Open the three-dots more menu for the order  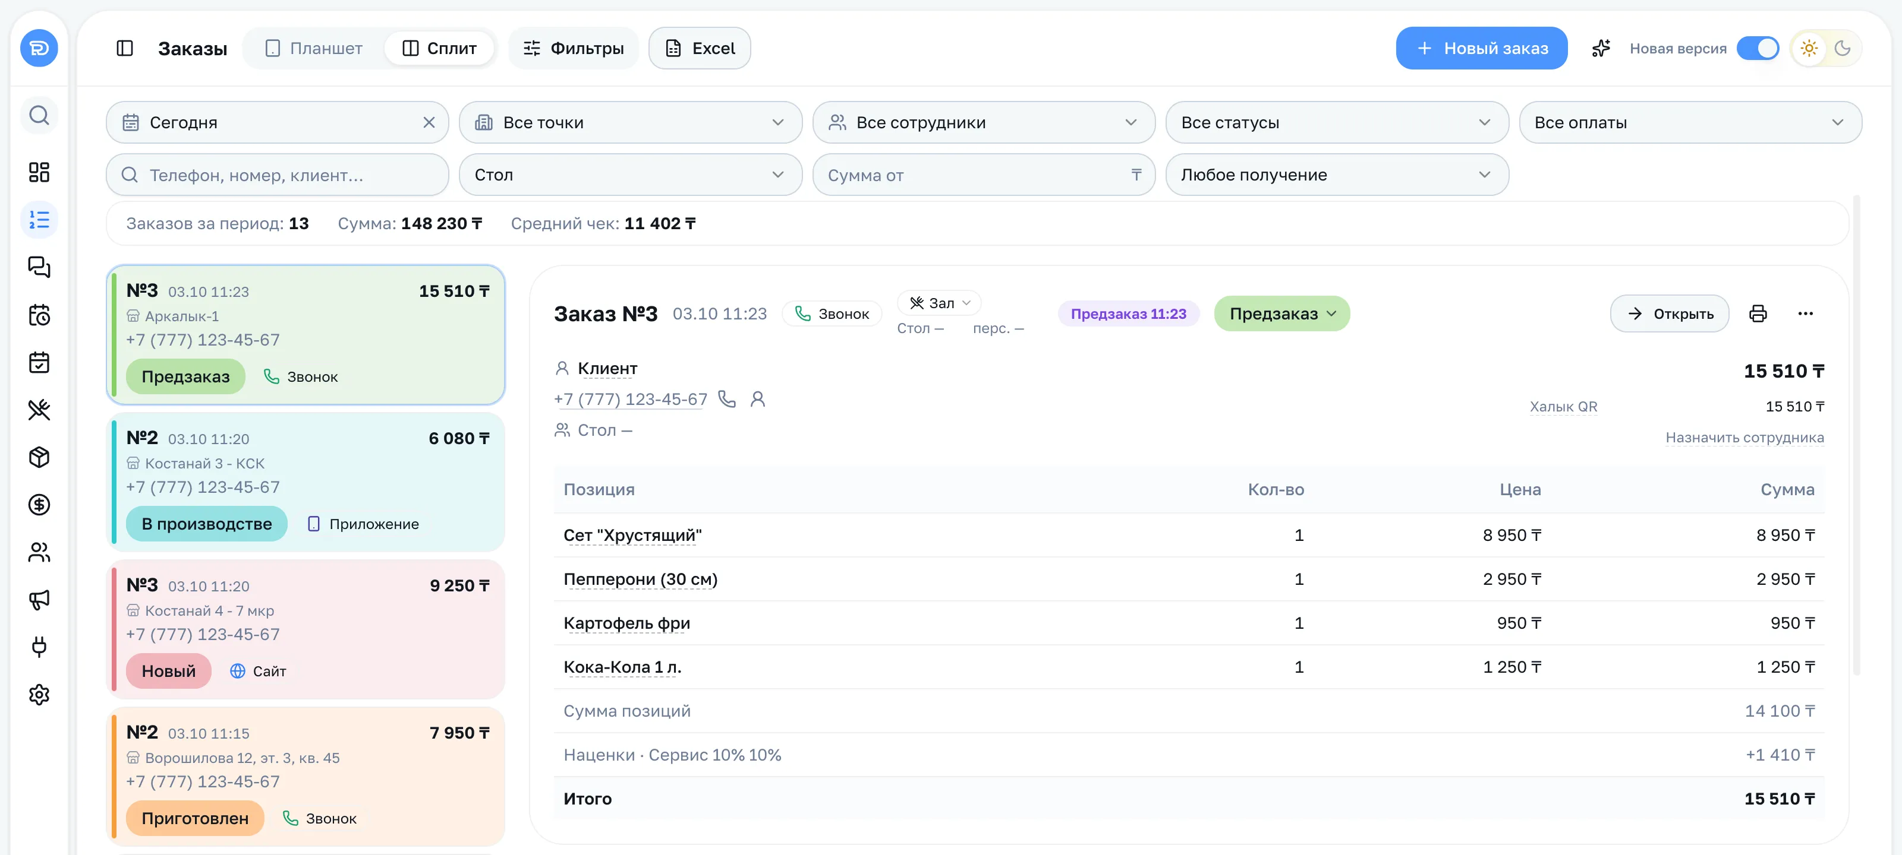click(1805, 313)
